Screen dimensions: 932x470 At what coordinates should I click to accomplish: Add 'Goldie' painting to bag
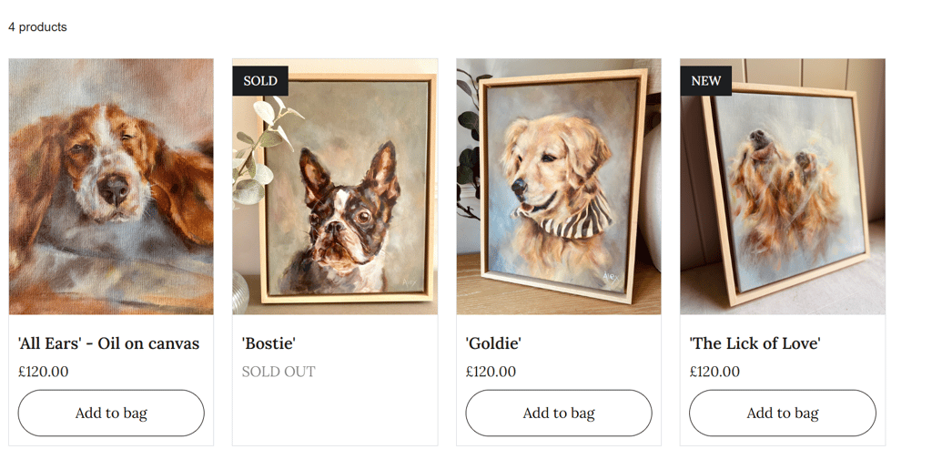click(x=559, y=413)
